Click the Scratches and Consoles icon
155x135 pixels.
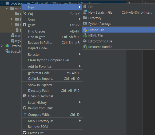[x=7, y=51]
